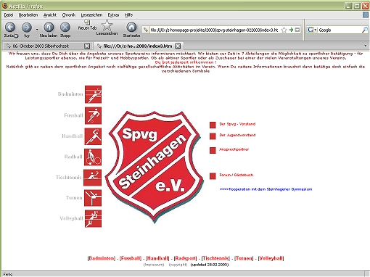Screen dimensions: 370x277
Task: Open the back/forward history dropdown arrow
Action: click(37, 30)
